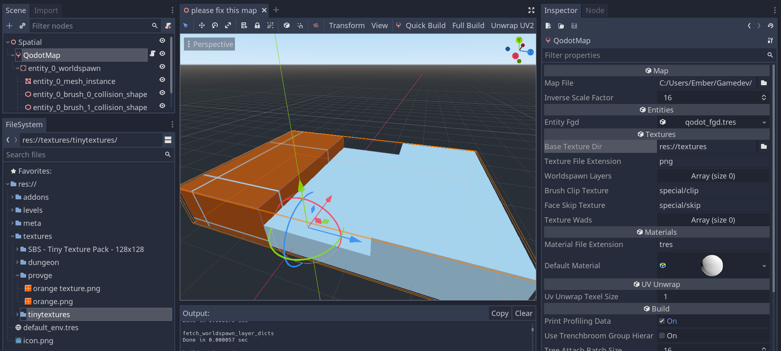Viewport: 781px width, 351px height.
Task: Expand the dungeon folder
Action: [x=18, y=262]
